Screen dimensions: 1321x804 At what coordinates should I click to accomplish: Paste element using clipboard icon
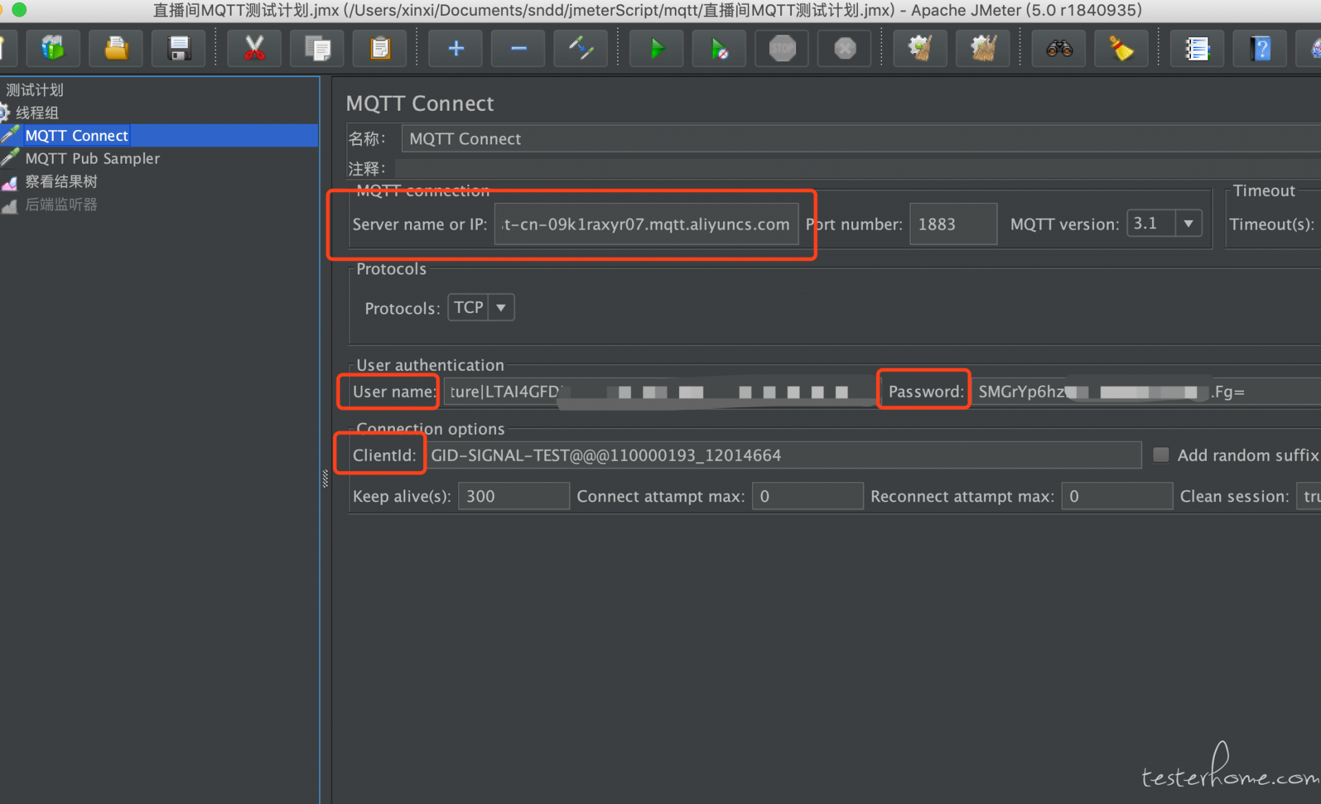380,48
